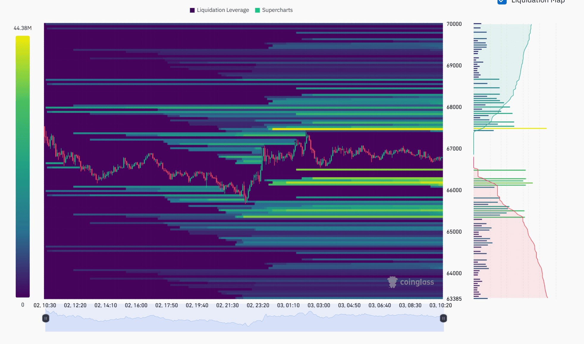Click the Liquidation Map label text
Viewport: 584px width, 344px height.
click(538, 1)
